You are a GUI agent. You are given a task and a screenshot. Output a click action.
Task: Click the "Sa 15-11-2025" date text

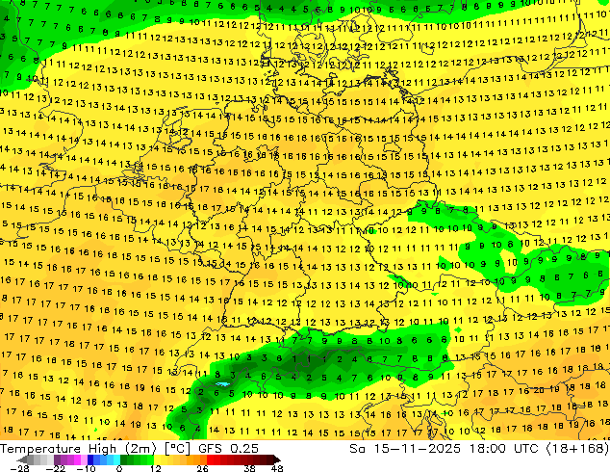[405, 449]
